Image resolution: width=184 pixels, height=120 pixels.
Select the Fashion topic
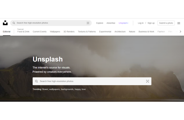(161, 32)
